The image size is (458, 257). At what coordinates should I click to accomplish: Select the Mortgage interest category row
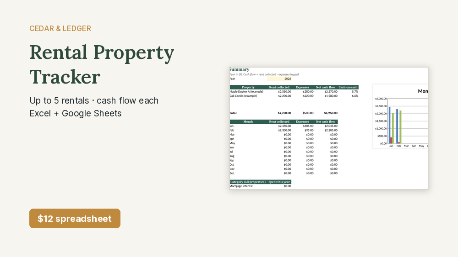pyautogui.click(x=260, y=186)
